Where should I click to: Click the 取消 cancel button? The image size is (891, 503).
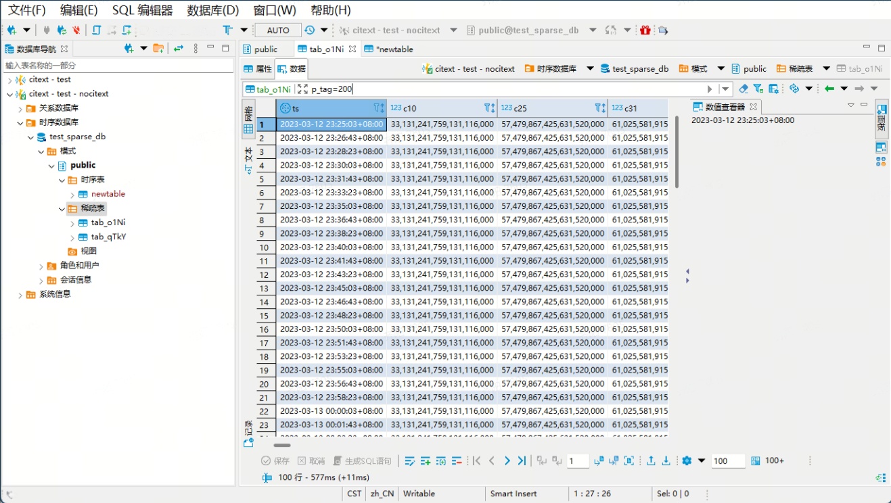coord(311,461)
